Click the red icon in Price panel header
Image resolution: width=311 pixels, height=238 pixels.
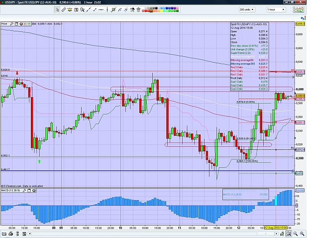click(x=25, y=24)
